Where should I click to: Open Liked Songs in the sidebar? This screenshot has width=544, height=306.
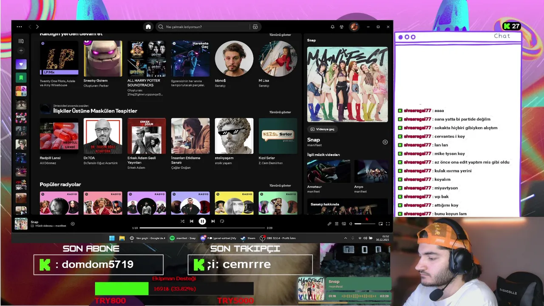click(x=21, y=64)
